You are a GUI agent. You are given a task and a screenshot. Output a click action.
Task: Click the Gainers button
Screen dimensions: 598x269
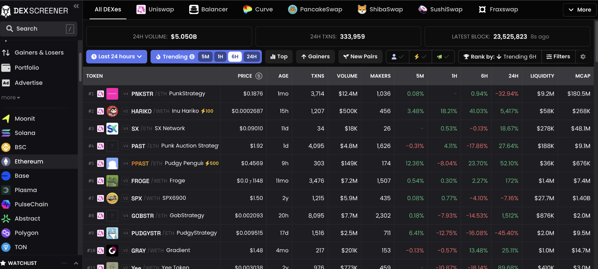pyautogui.click(x=315, y=57)
